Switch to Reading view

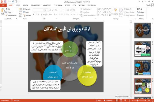125,100
